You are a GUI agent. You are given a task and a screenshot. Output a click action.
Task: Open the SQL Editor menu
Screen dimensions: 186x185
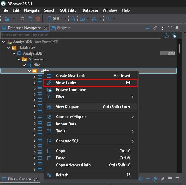point(69,10)
